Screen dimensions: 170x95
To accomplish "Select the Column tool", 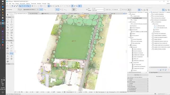I will coord(11,22).
